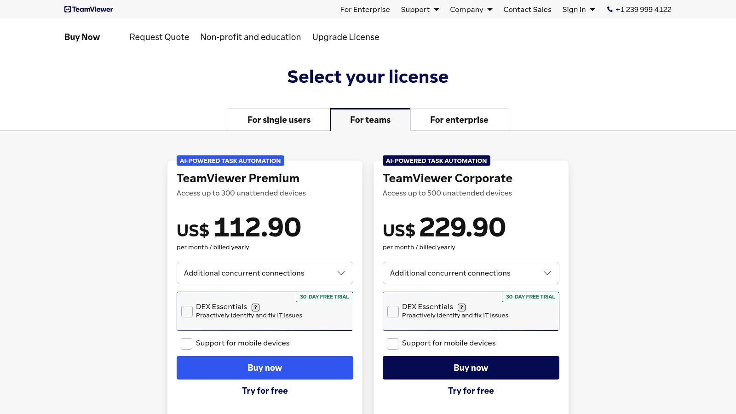Expand the Company menu arrow

pyautogui.click(x=490, y=10)
